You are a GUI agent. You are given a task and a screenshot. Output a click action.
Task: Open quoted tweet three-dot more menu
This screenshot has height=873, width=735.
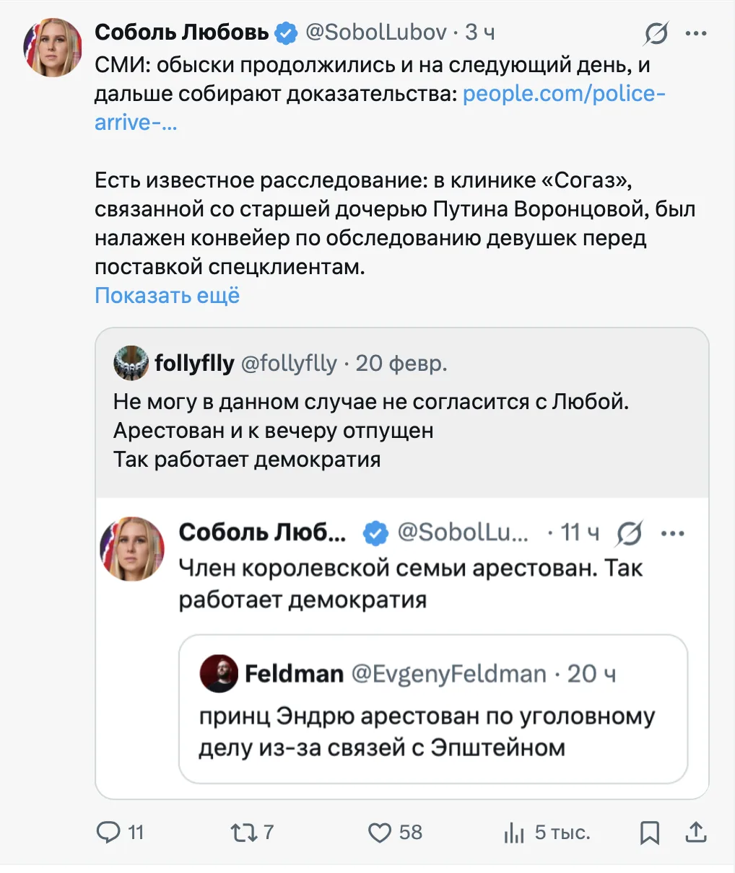pos(672,534)
